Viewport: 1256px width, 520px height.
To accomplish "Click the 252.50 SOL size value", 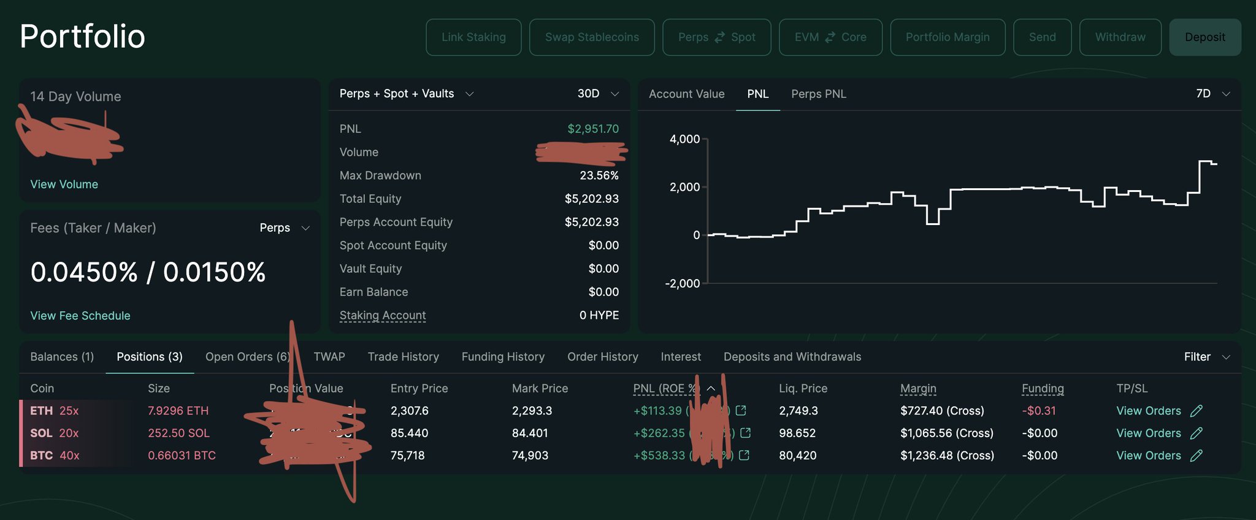I will click(179, 434).
